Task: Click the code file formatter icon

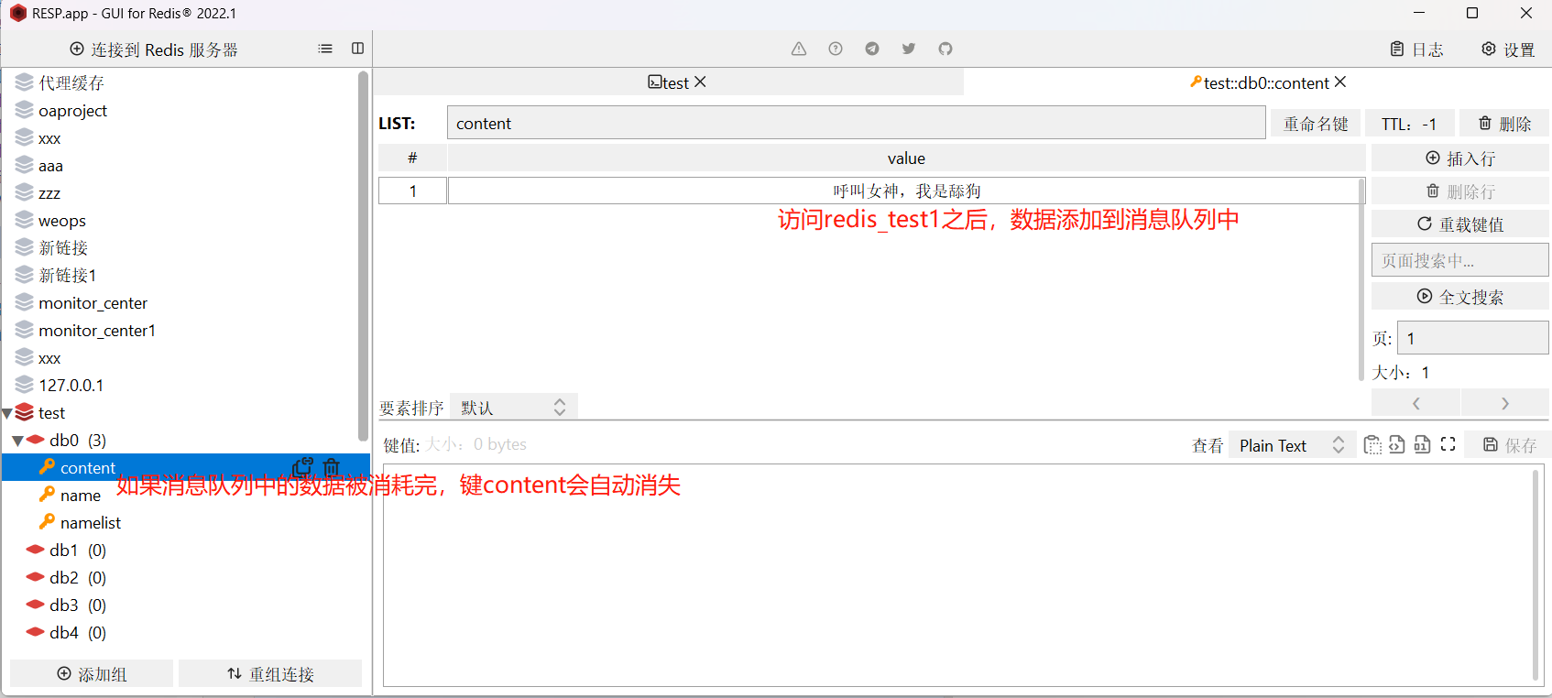Action: (1397, 445)
